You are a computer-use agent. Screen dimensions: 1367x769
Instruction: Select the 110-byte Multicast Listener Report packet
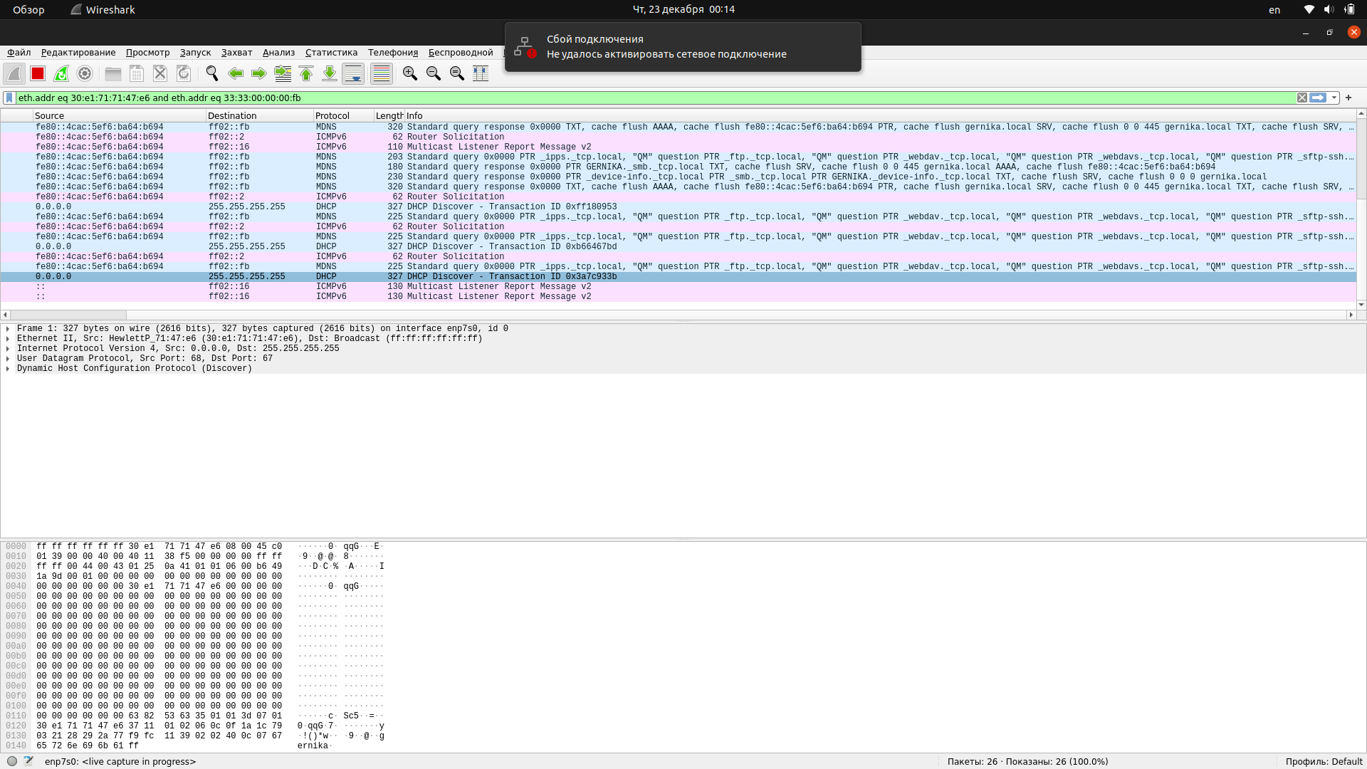click(x=678, y=147)
